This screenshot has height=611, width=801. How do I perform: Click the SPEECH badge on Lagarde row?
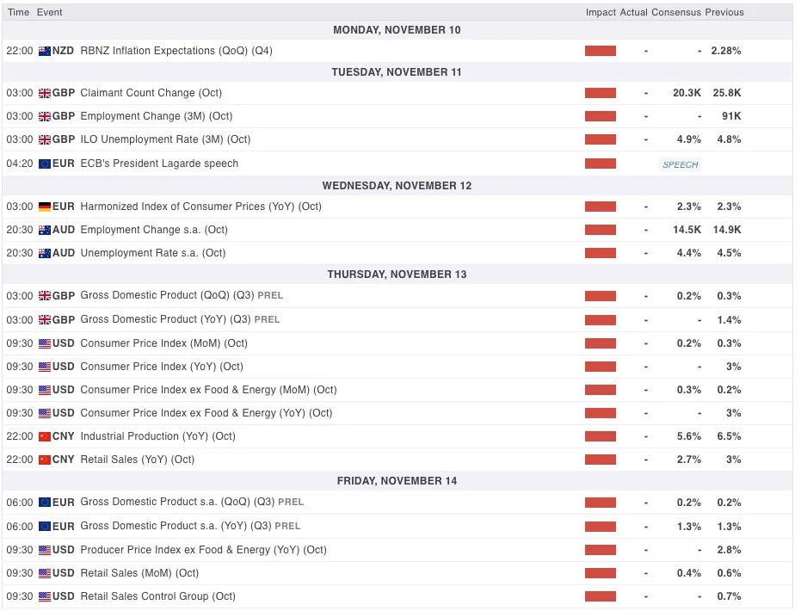pyautogui.click(x=681, y=164)
